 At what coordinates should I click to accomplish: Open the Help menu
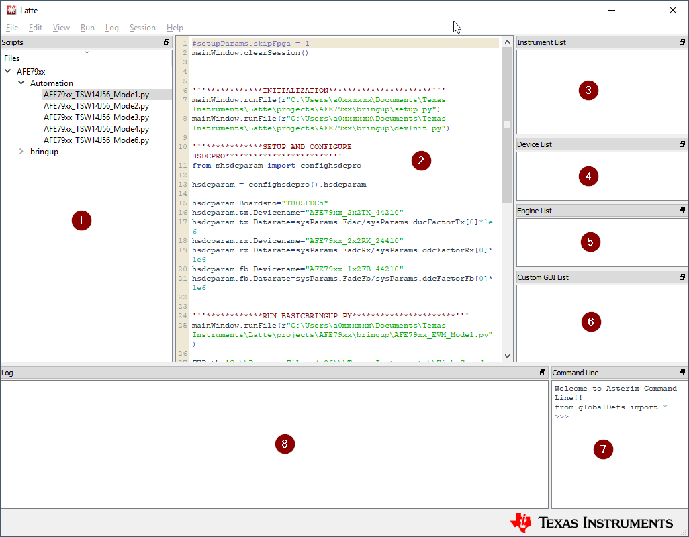click(x=175, y=28)
